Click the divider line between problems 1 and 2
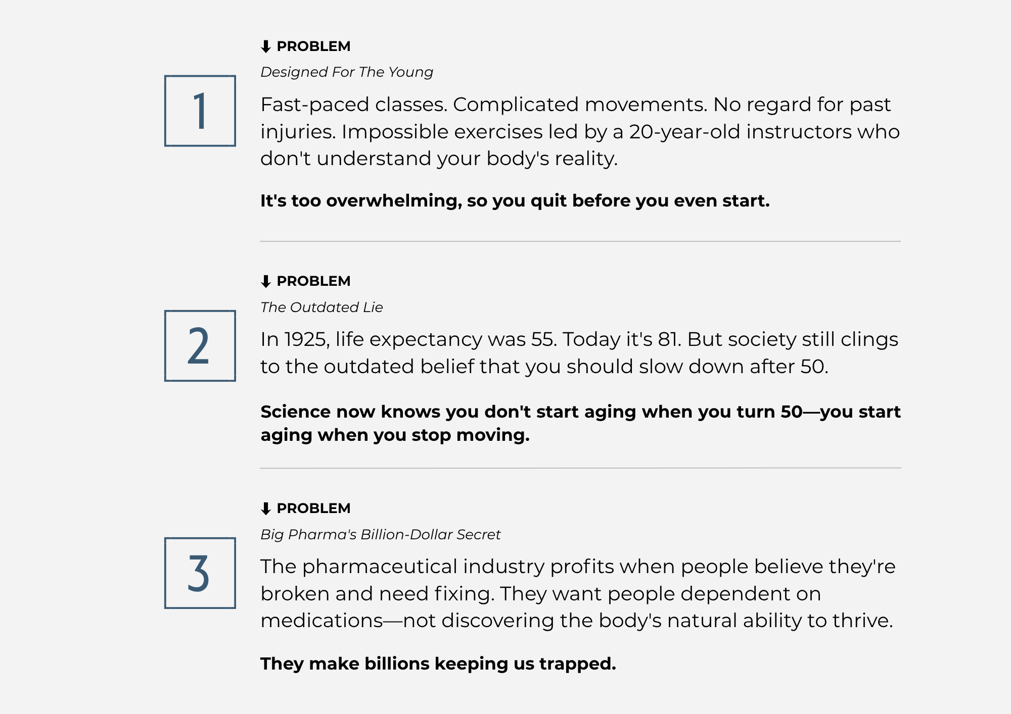Screen dimensions: 1011x714 click(580, 241)
